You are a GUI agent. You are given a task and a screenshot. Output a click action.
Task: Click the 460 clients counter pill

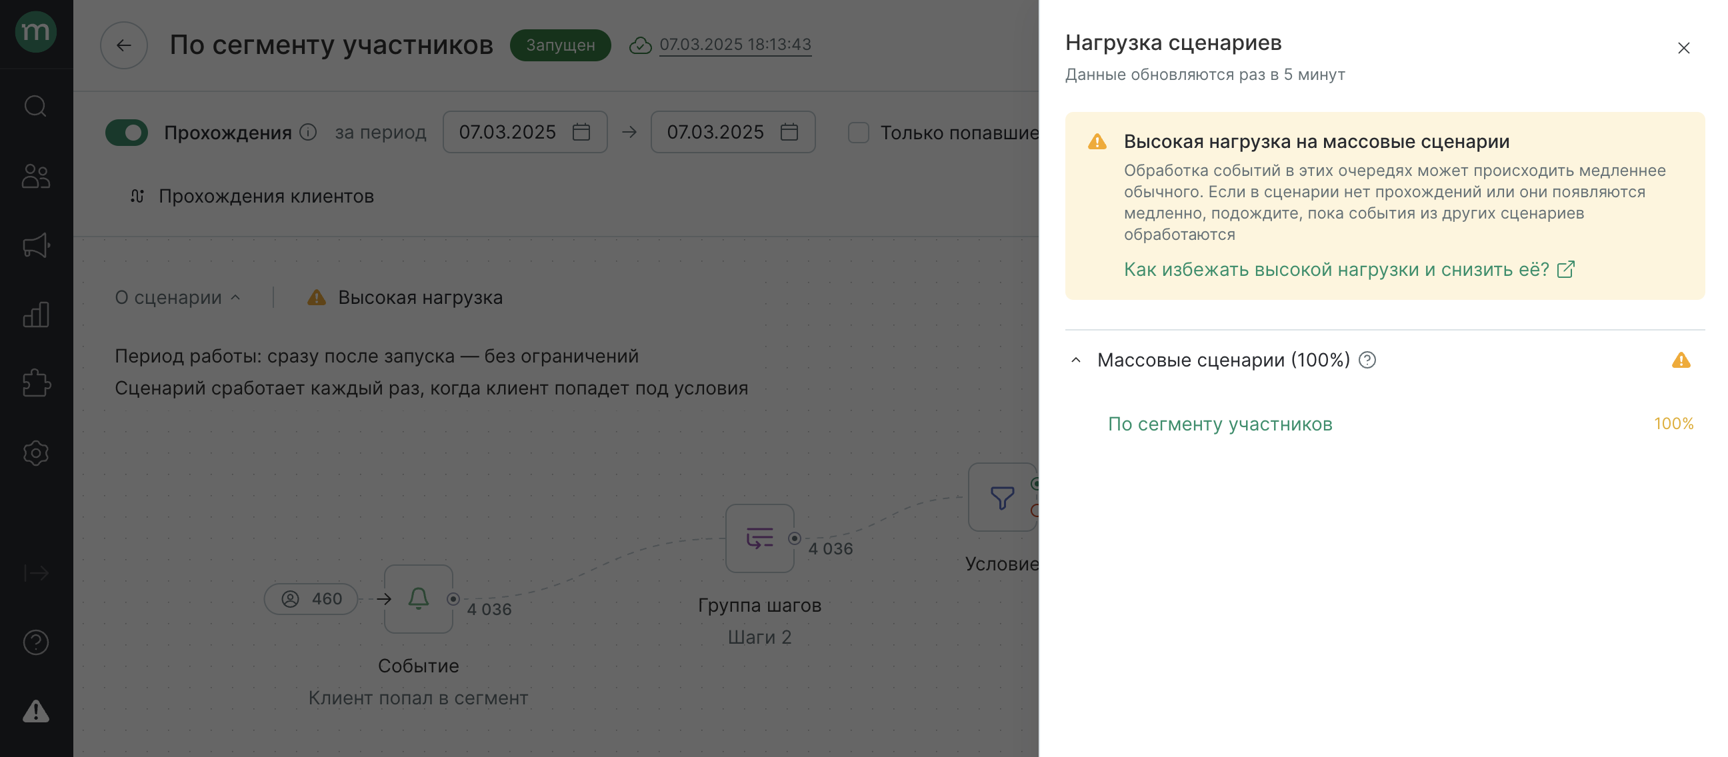311,599
